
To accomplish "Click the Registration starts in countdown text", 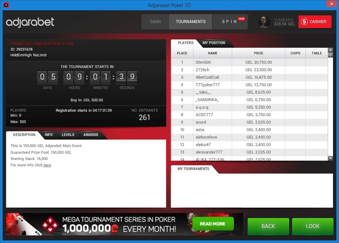I will coord(84,110).
